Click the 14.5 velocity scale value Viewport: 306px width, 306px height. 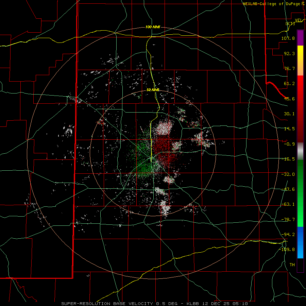[289, 129]
